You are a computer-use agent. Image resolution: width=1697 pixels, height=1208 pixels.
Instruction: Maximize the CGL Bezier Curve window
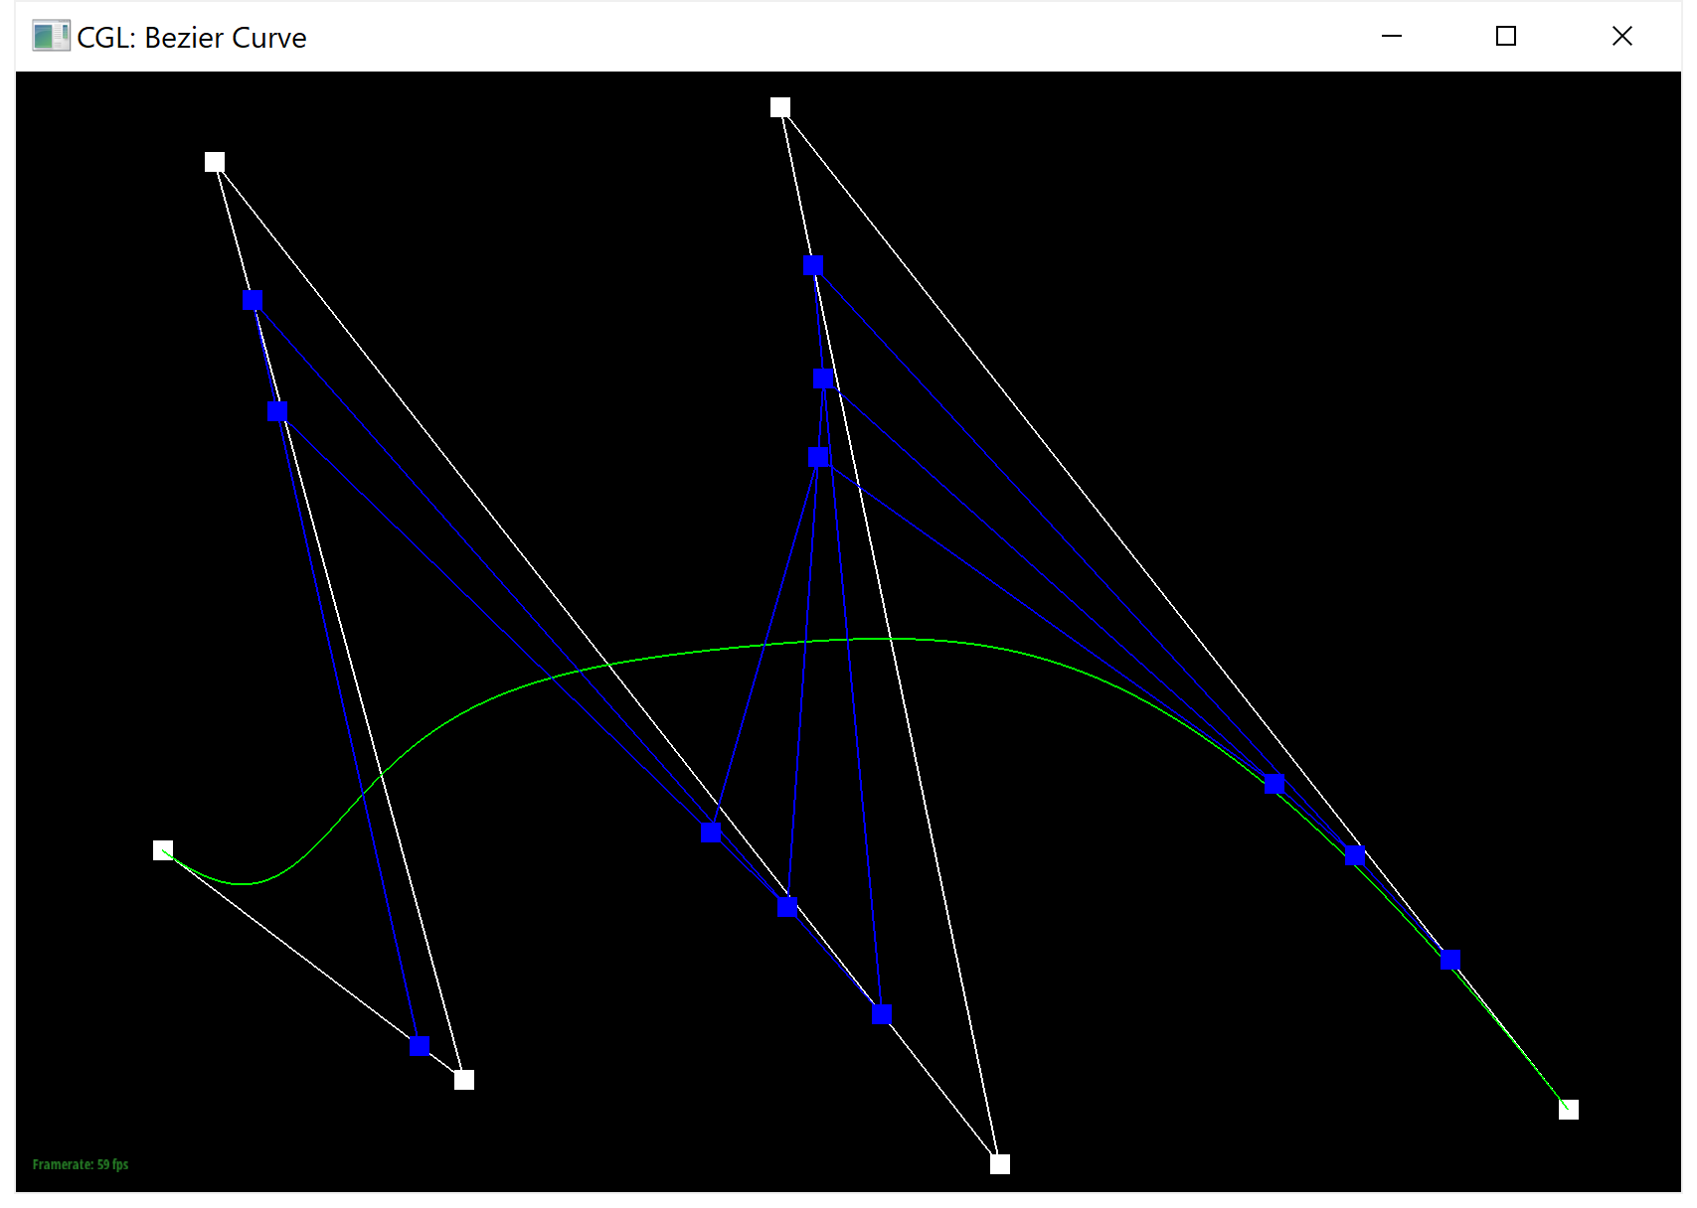(x=1505, y=36)
